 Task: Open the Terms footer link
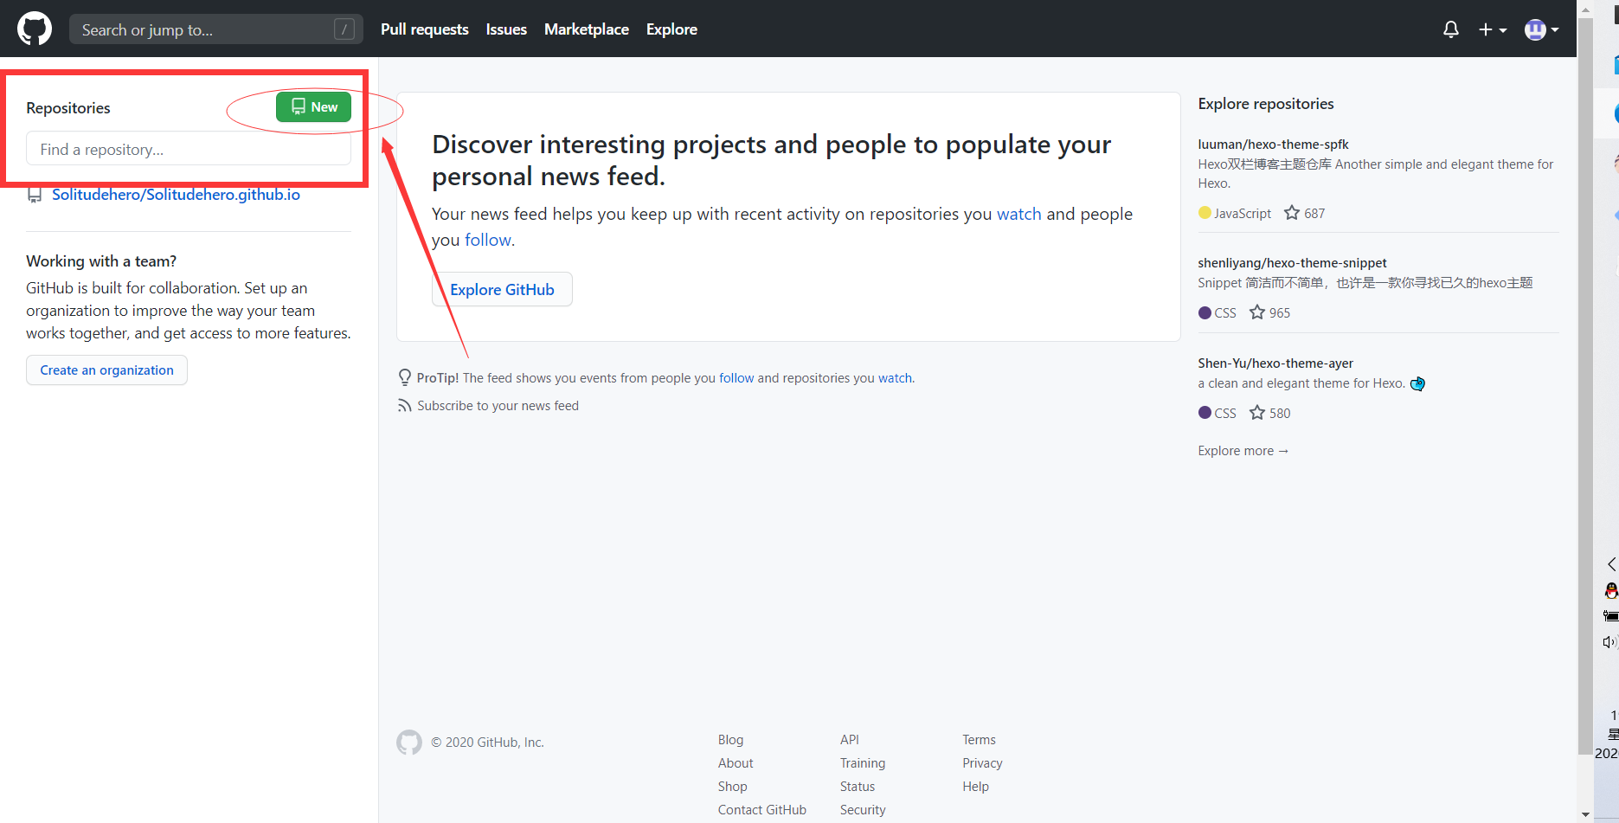coord(979,740)
